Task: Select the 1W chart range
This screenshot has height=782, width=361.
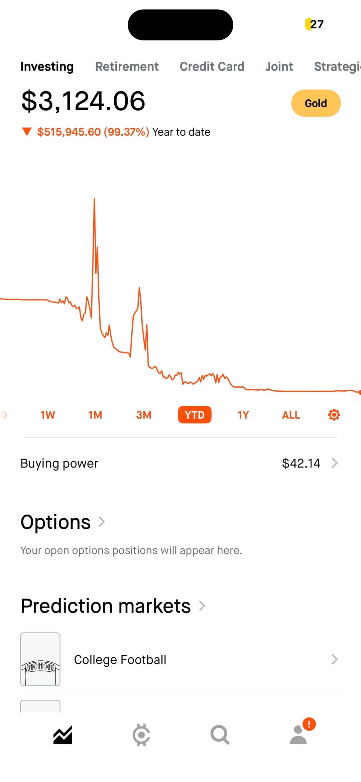Action: 47,415
